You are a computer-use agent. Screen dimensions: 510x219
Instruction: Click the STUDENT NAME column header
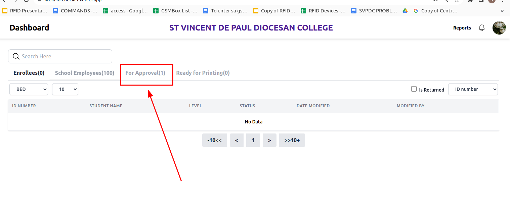coord(106,106)
